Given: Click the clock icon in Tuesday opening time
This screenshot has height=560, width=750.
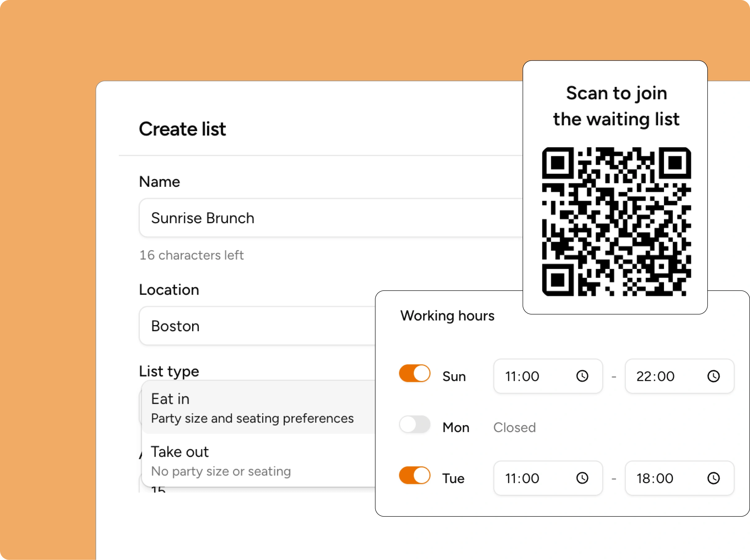Looking at the screenshot, I should [582, 478].
